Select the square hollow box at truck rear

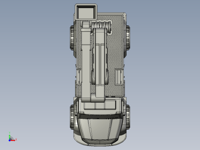coord(86,12)
